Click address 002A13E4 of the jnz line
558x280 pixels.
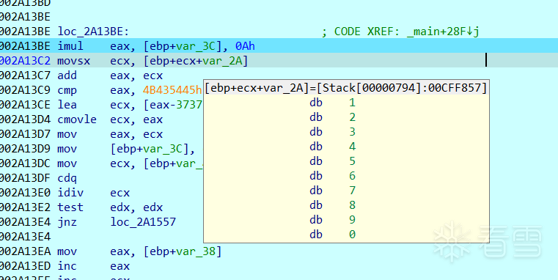(x=25, y=221)
